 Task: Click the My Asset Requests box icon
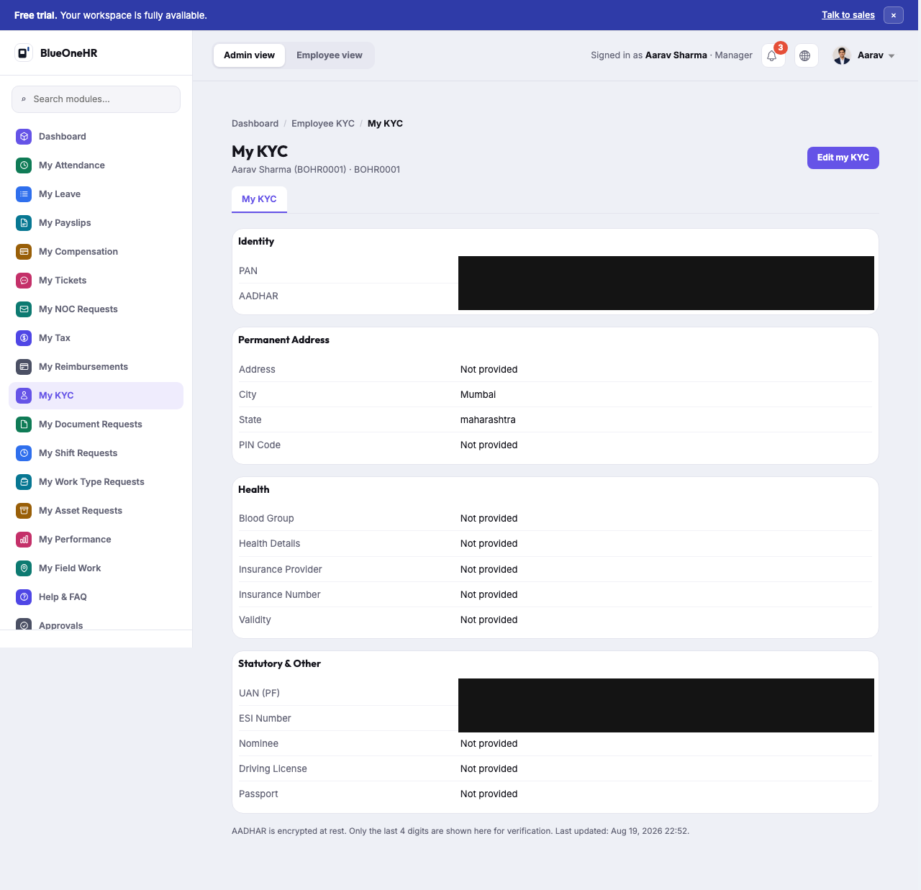(x=24, y=510)
